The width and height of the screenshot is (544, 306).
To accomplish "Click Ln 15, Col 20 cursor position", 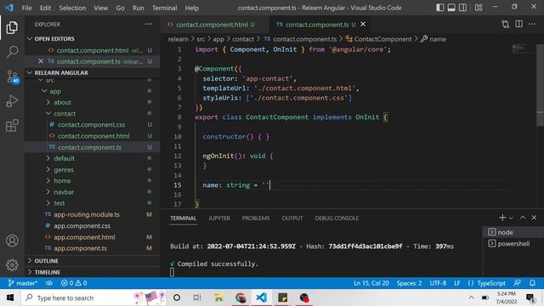I will pos(371,283).
